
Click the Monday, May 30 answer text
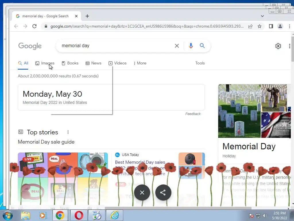pyautogui.click(x=52, y=94)
